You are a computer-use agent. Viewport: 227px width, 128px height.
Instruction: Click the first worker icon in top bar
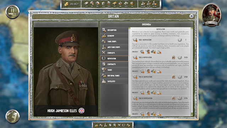[x=143, y=3]
